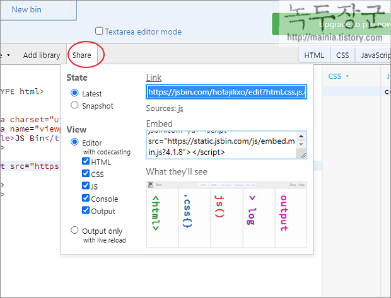
Task: Open the js source link
Action: (180, 108)
